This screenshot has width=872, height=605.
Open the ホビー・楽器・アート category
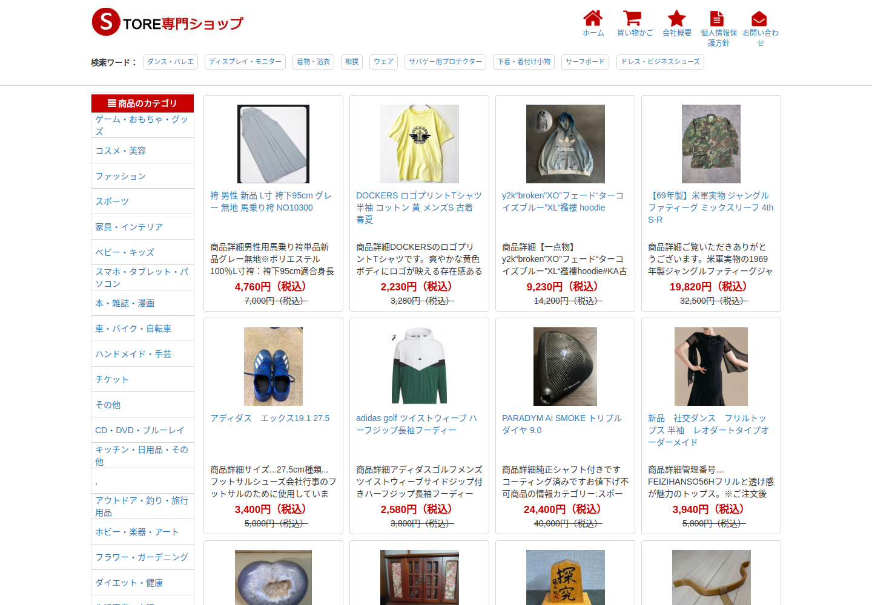point(142,532)
